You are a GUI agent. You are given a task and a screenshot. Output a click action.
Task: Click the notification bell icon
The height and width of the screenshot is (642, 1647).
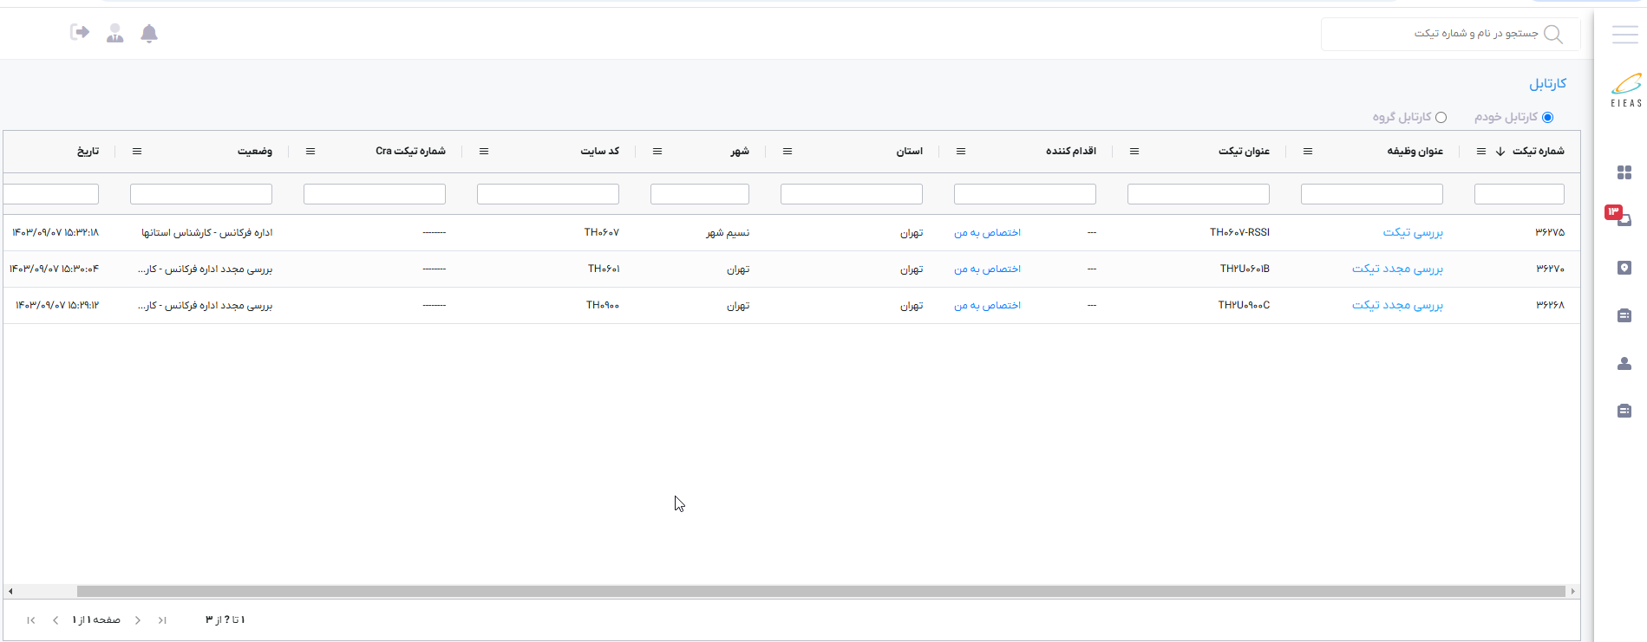tap(149, 34)
